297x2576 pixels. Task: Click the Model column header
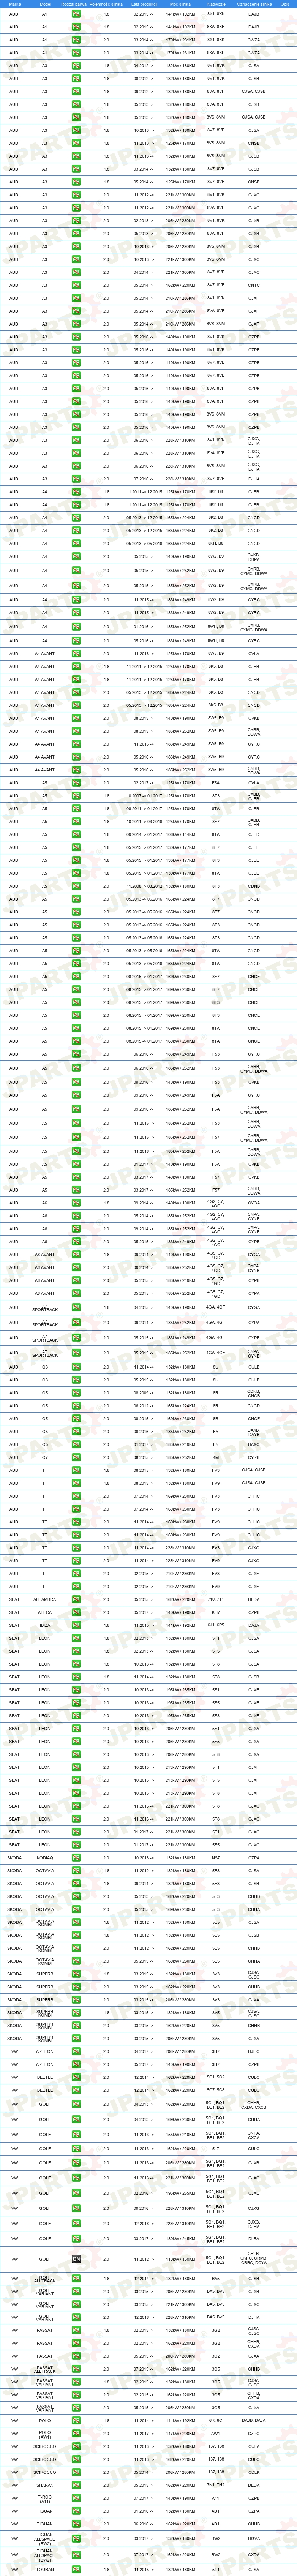(x=44, y=4)
